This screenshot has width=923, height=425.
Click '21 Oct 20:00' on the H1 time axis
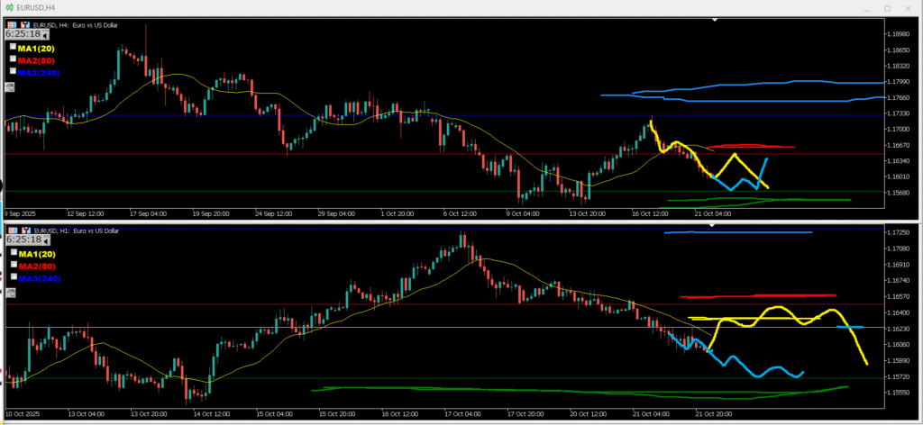(715, 412)
